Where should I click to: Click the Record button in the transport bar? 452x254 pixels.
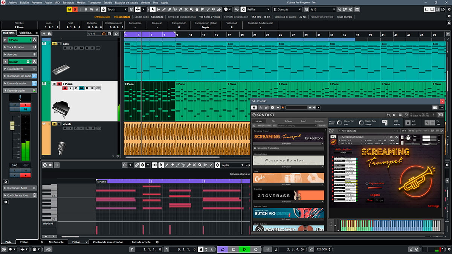coord(256,249)
